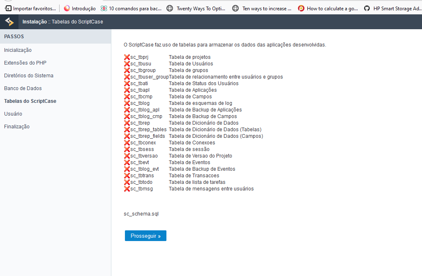
Task: Click the red X icon beside sc_tblog_cmp
Action: pos(127,116)
